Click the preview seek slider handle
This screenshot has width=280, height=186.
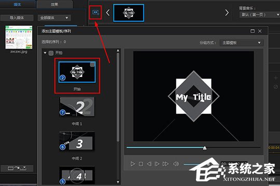pos(205,148)
